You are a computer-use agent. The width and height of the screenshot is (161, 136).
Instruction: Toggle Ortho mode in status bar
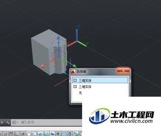(x=17, y=134)
